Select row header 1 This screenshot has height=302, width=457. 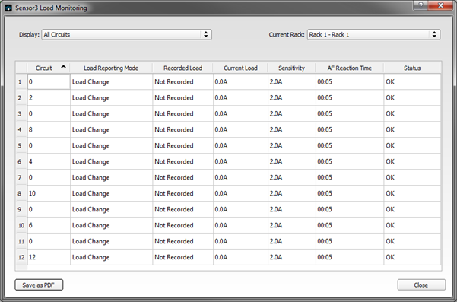(x=21, y=82)
